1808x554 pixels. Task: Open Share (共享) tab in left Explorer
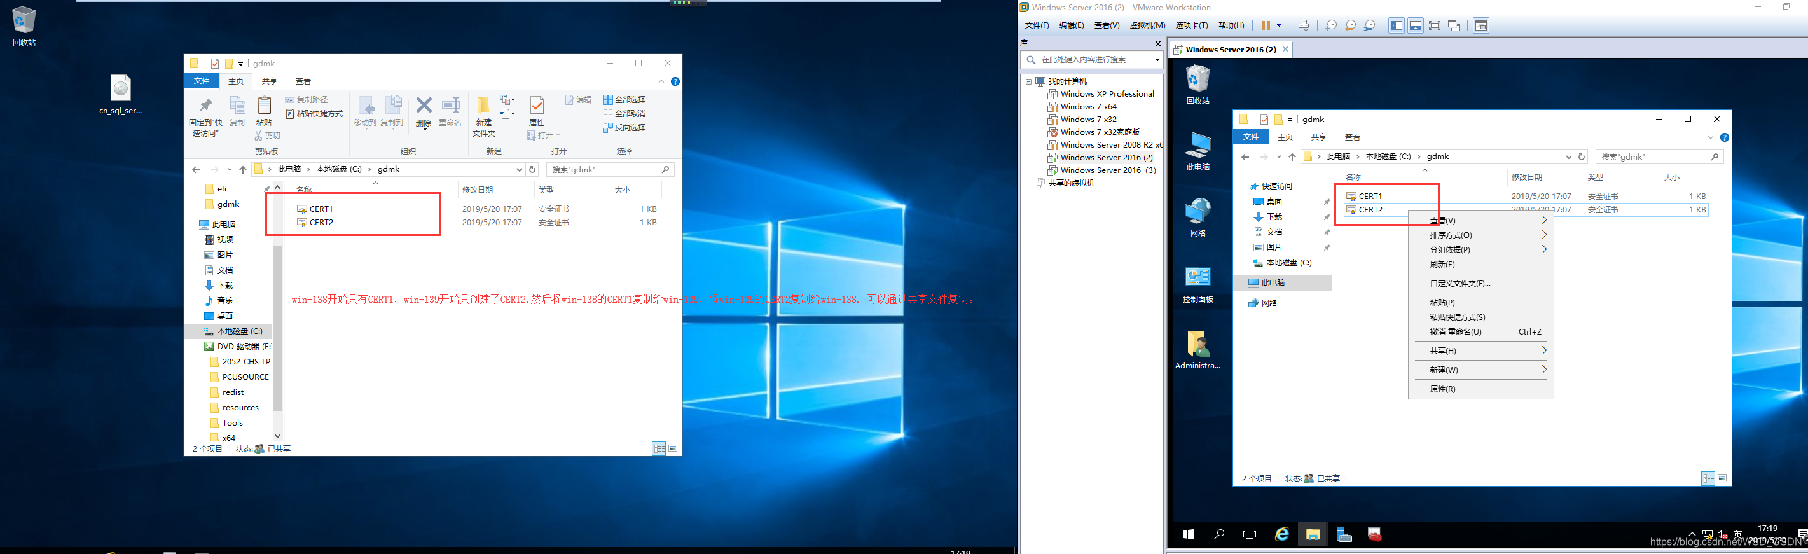tap(270, 81)
